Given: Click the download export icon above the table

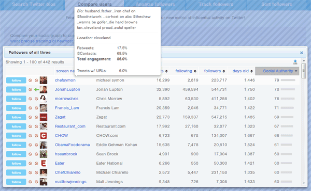Looking at the screenshot, I should click(x=295, y=62).
